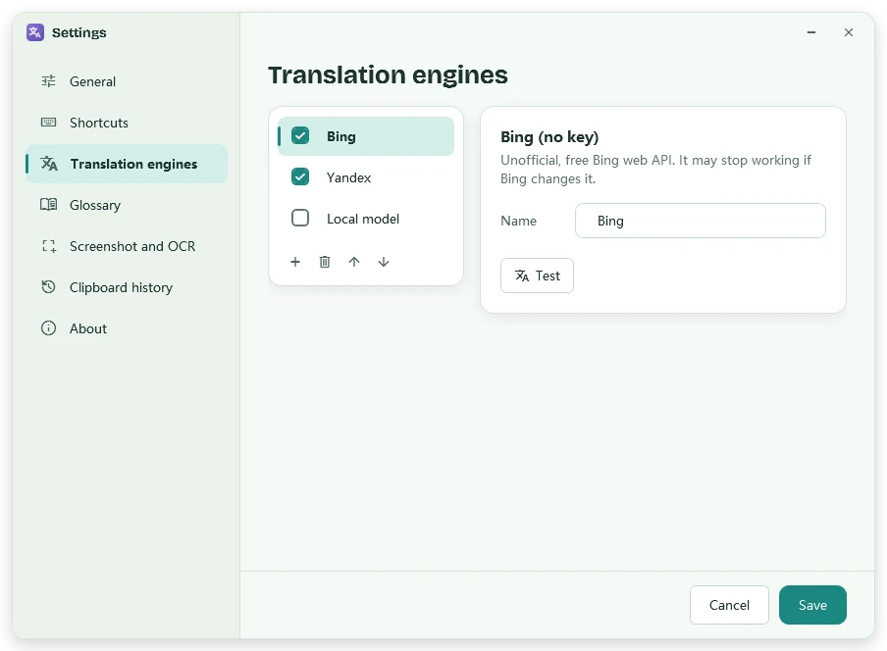Click the Cancel button

[729, 605]
